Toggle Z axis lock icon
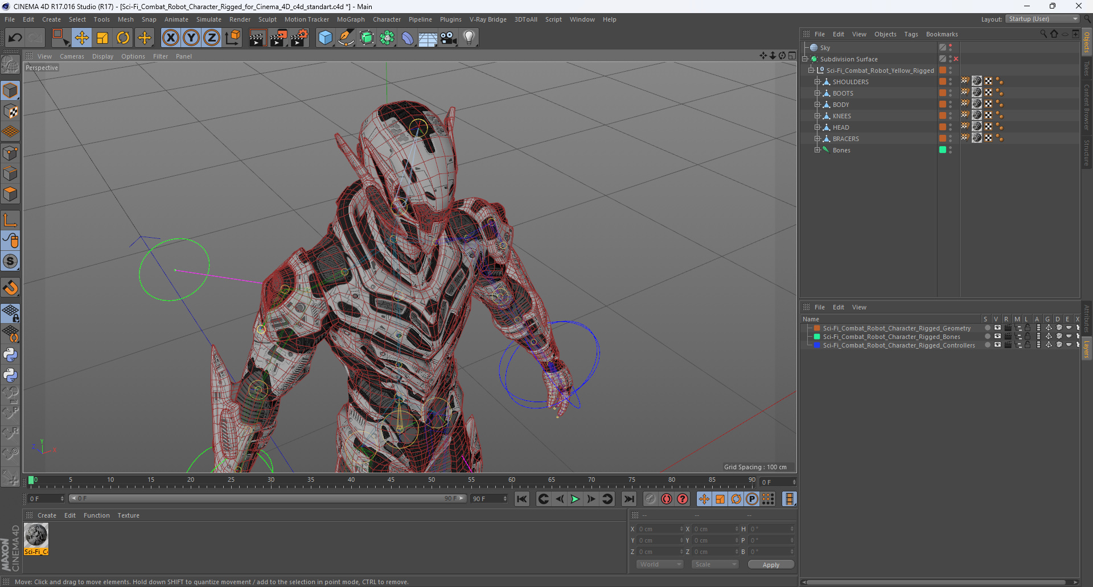This screenshot has width=1093, height=587. pyautogui.click(x=212, y=38)
